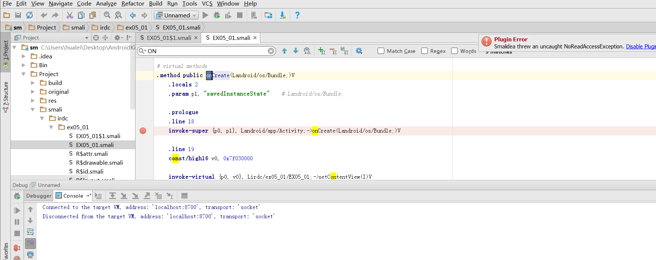656x260 pixels.
Task: Enable the Regex checkbox
Action: (425, 51)
